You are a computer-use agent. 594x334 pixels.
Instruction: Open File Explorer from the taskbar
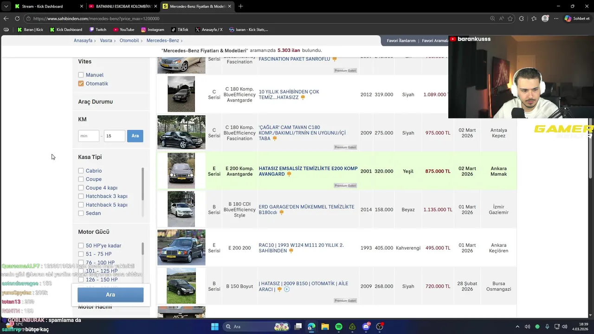325,327
